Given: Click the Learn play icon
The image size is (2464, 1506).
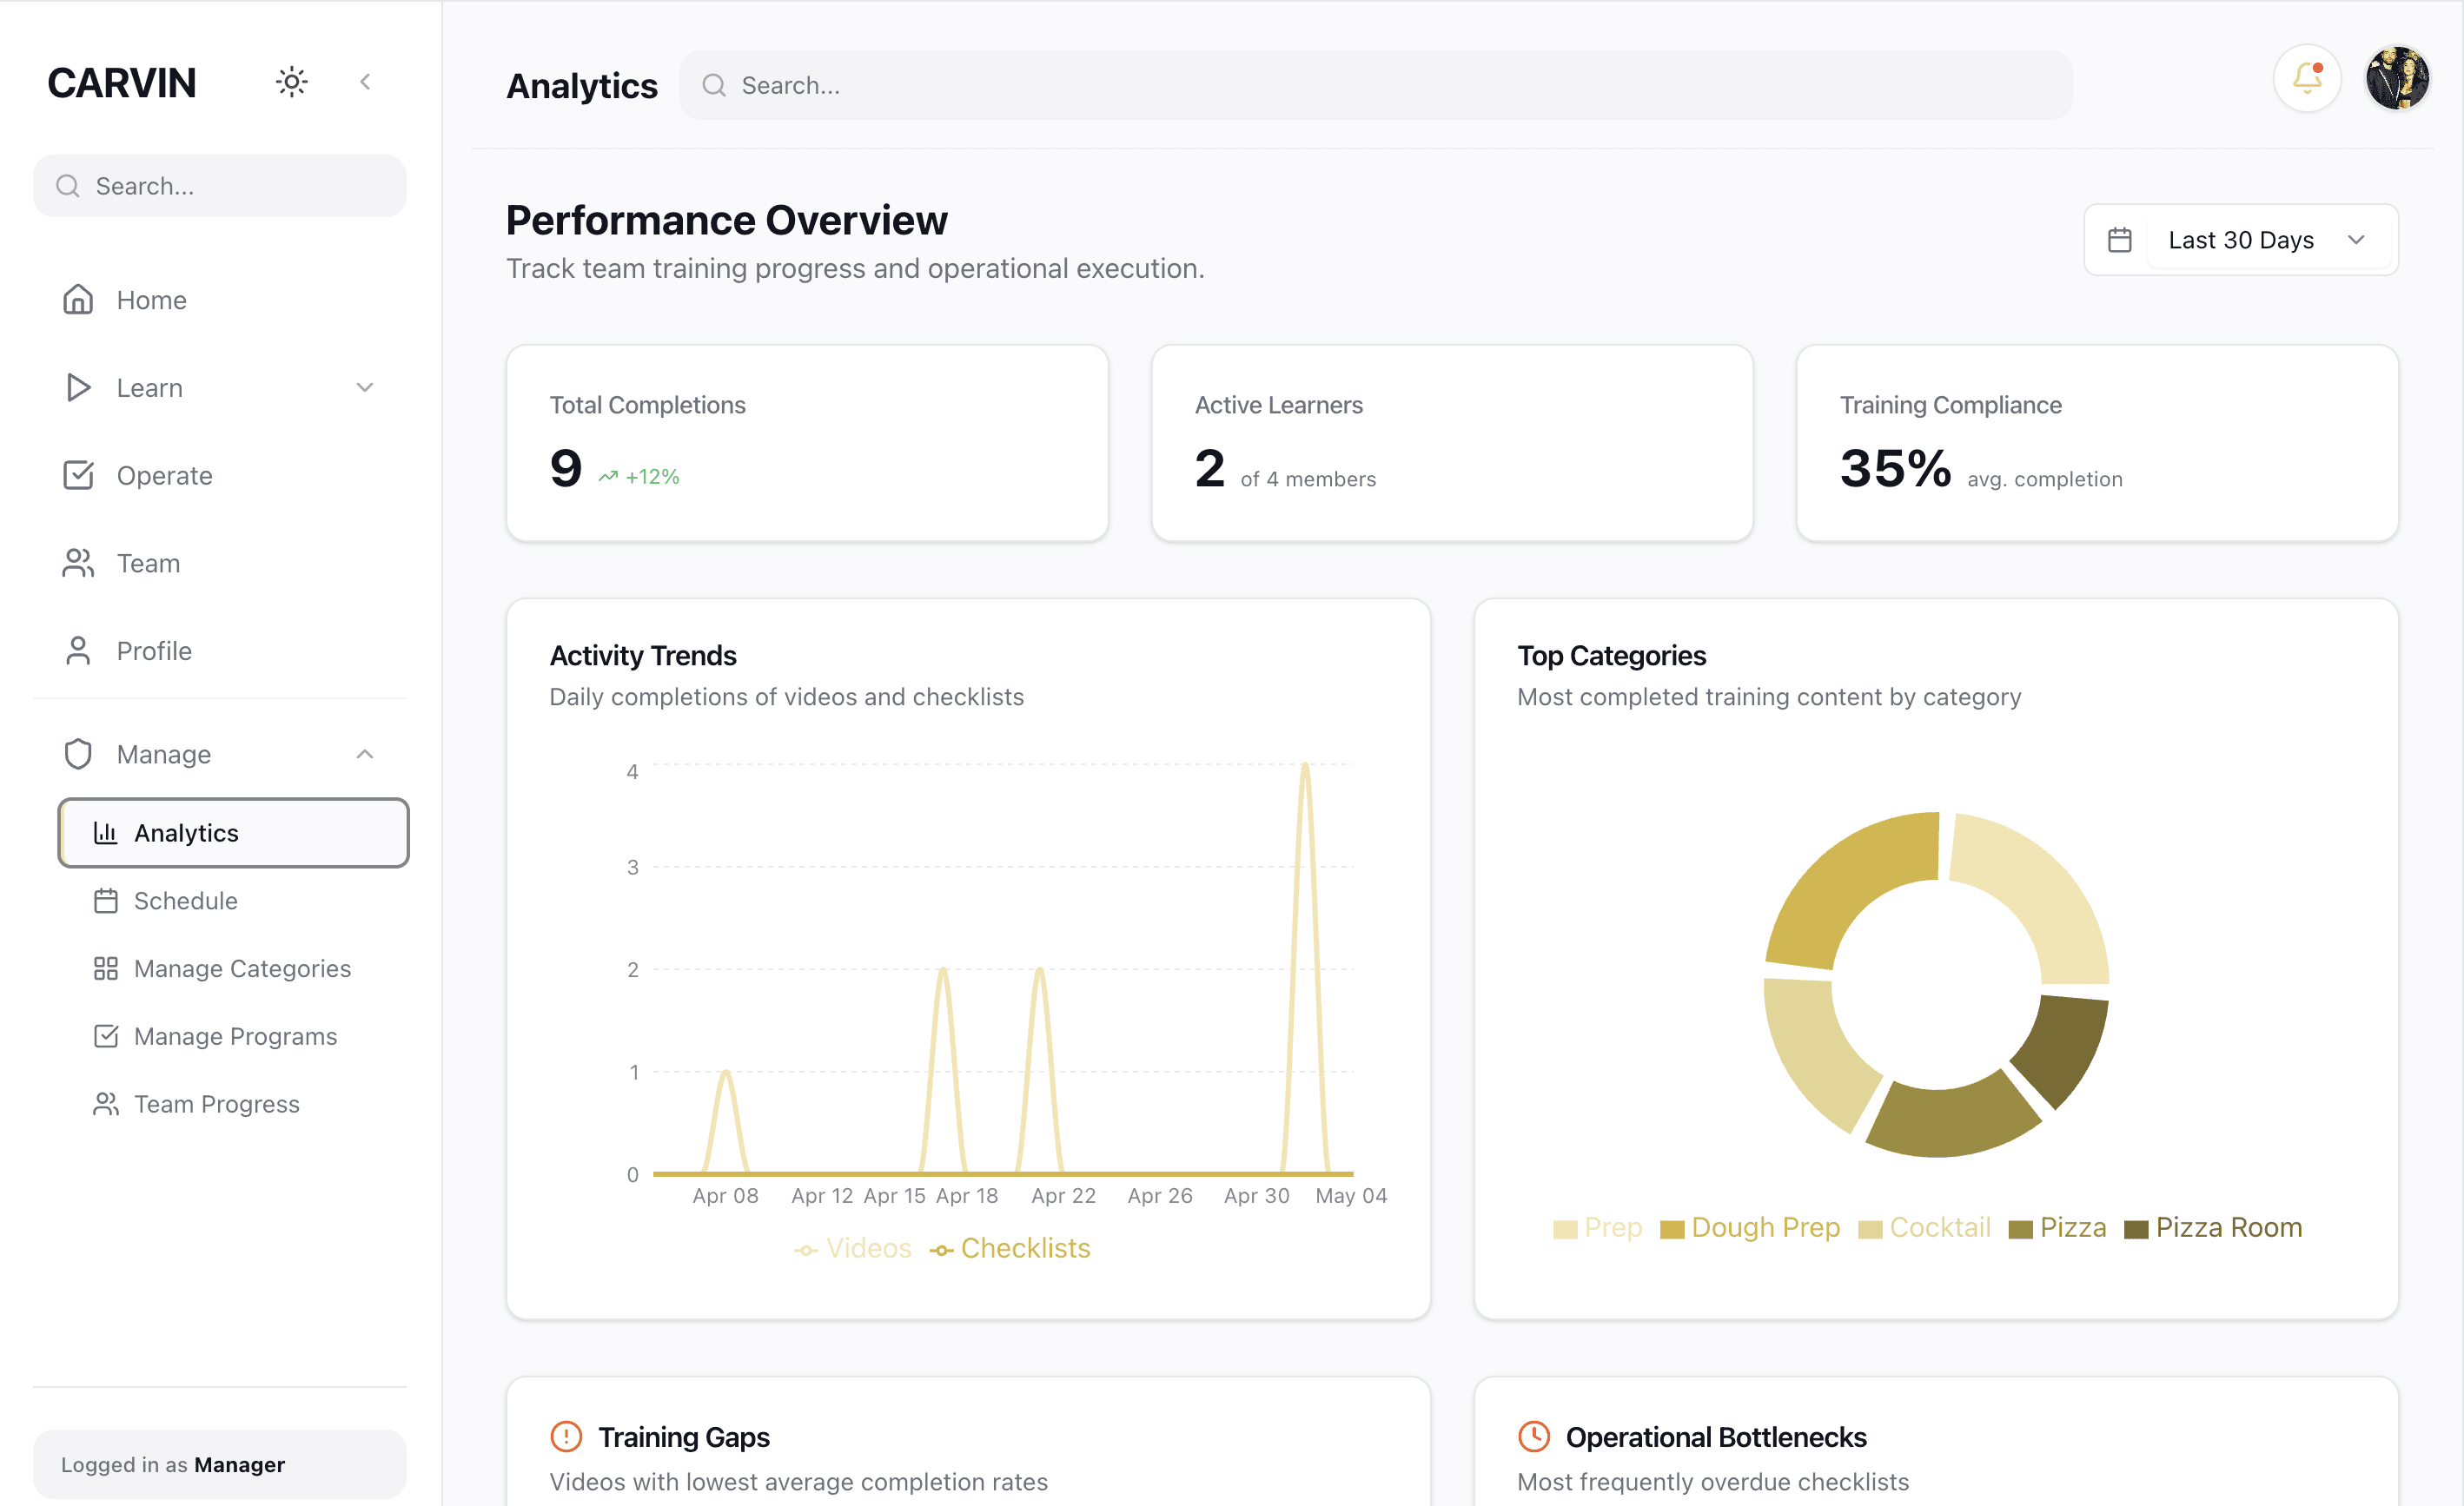Looking at the screenshot, I should (x=78, y=387).
